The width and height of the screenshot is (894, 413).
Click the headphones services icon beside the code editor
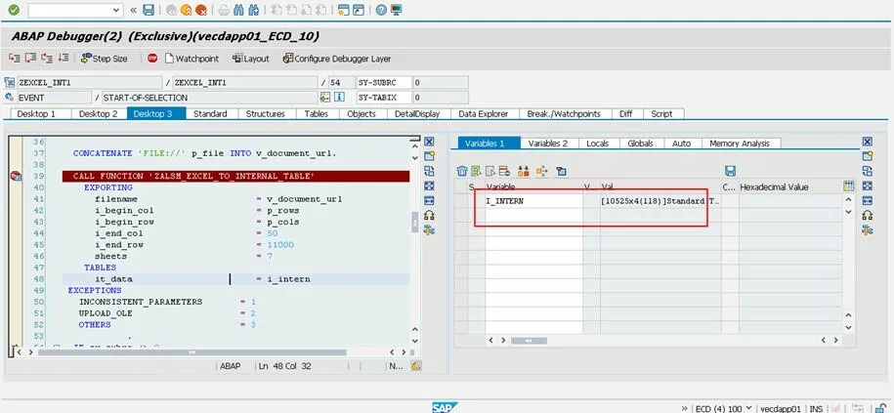(429, 216)
